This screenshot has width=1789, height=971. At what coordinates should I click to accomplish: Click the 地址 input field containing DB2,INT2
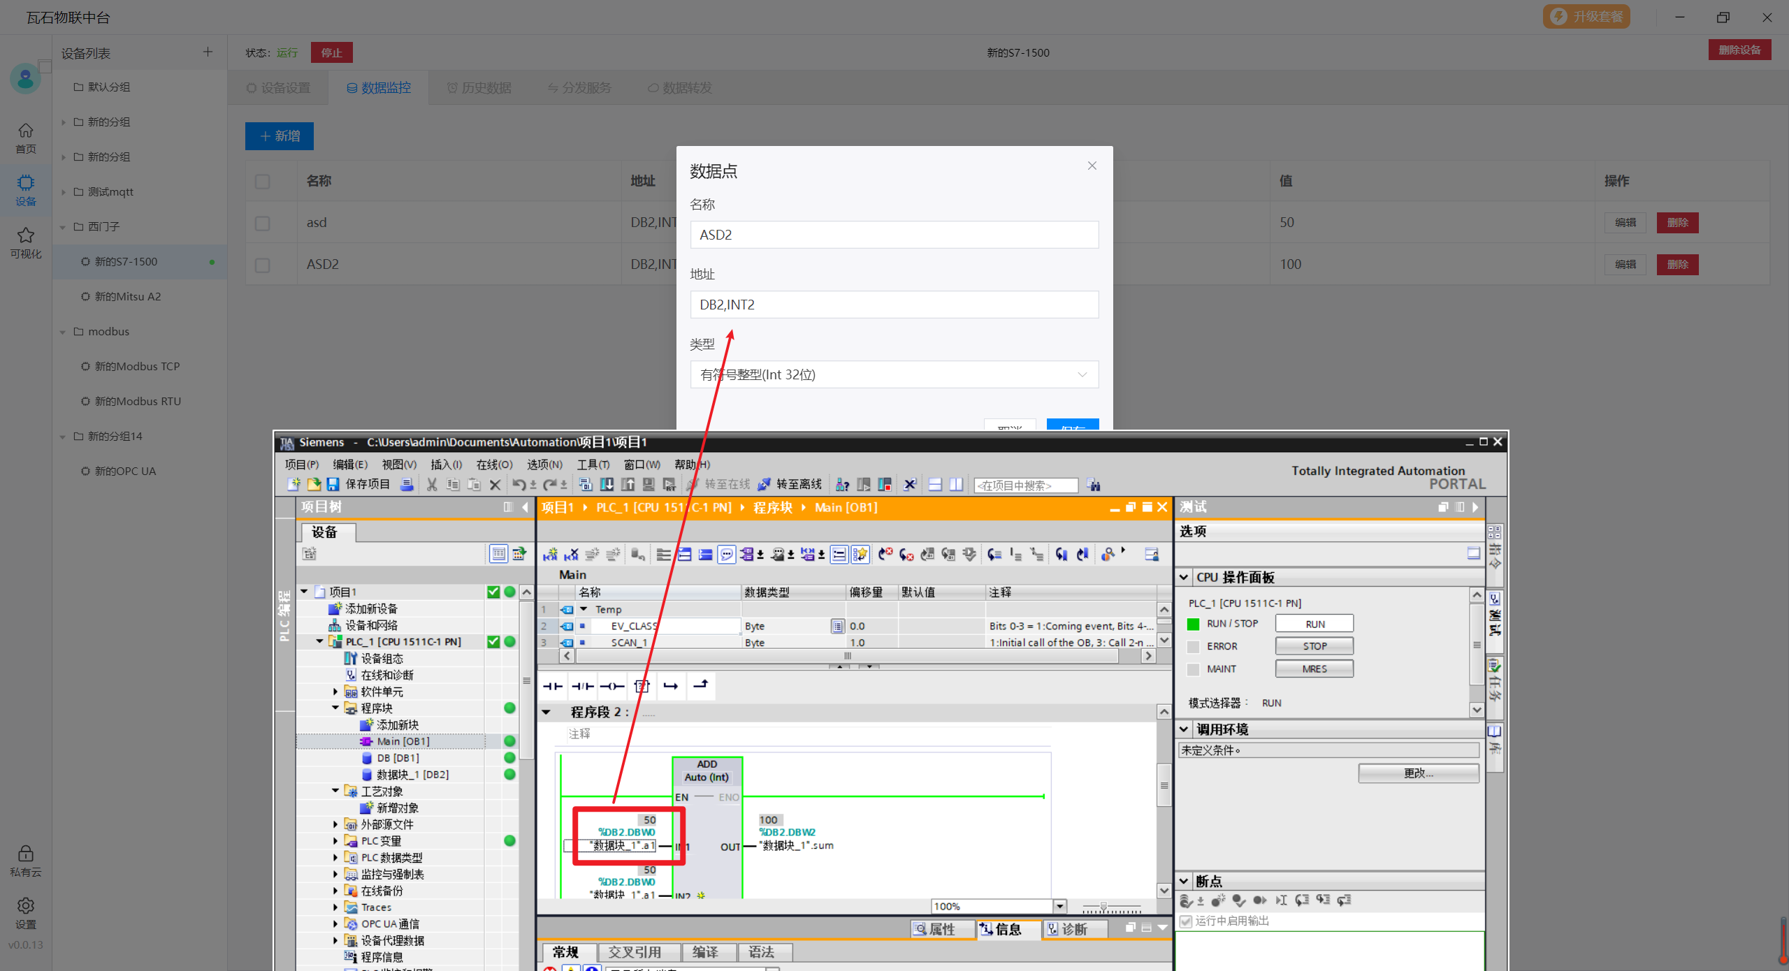point(894,305)
